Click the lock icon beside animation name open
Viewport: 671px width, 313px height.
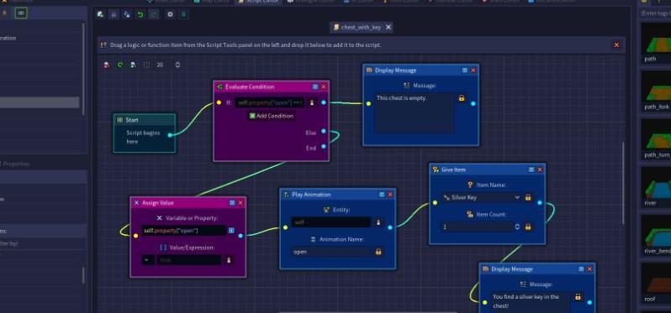point(378,252)
